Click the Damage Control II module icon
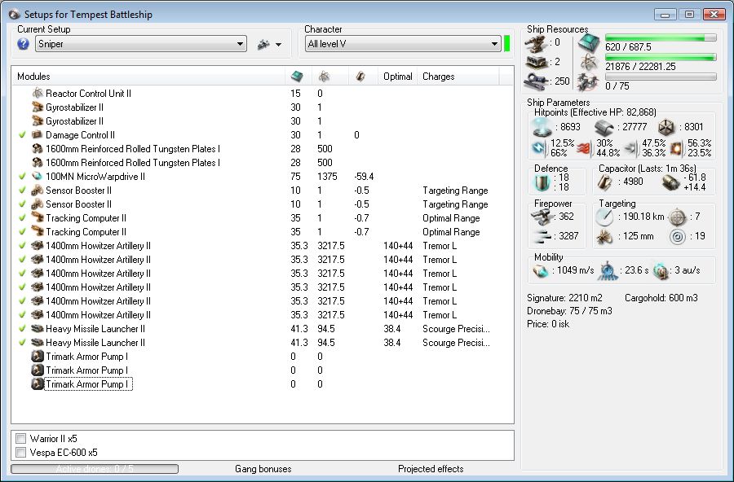 pos(38,135)
